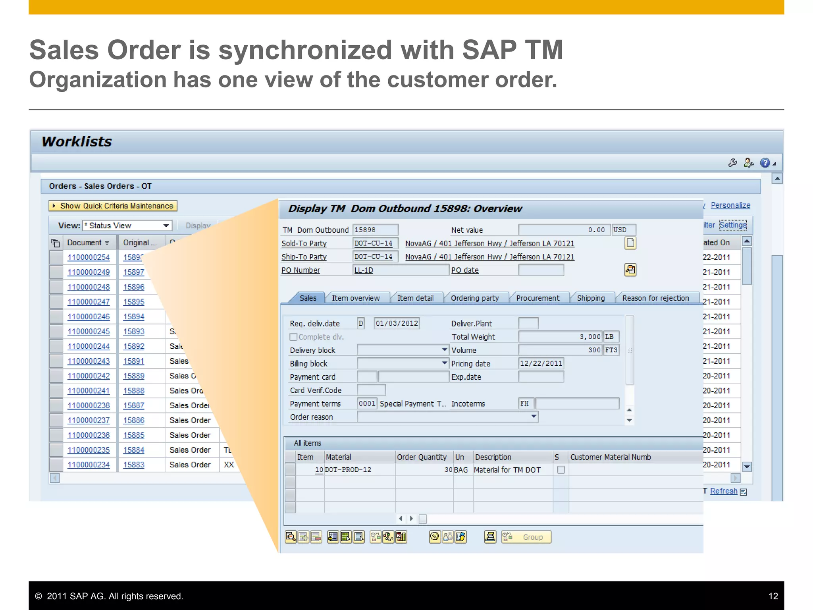
Task: Click the Worklists page scroll-up arrow
Action: coord(777,179)
